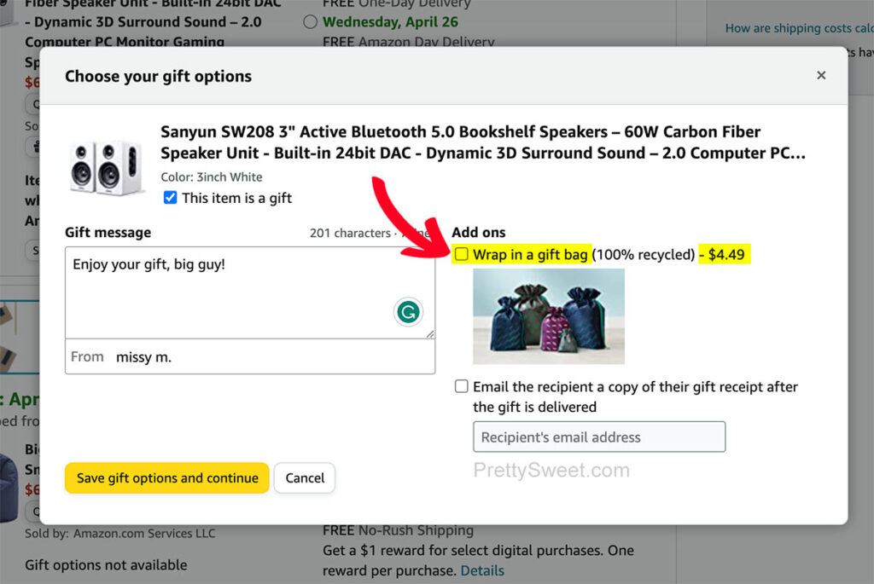Click the Sanyun speakers product thumbnail
Image resolution: width=874 pixels, height=584 pixels.
106,167
